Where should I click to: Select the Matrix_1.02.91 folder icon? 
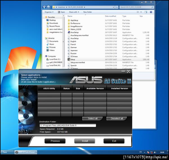coord(69,29)
